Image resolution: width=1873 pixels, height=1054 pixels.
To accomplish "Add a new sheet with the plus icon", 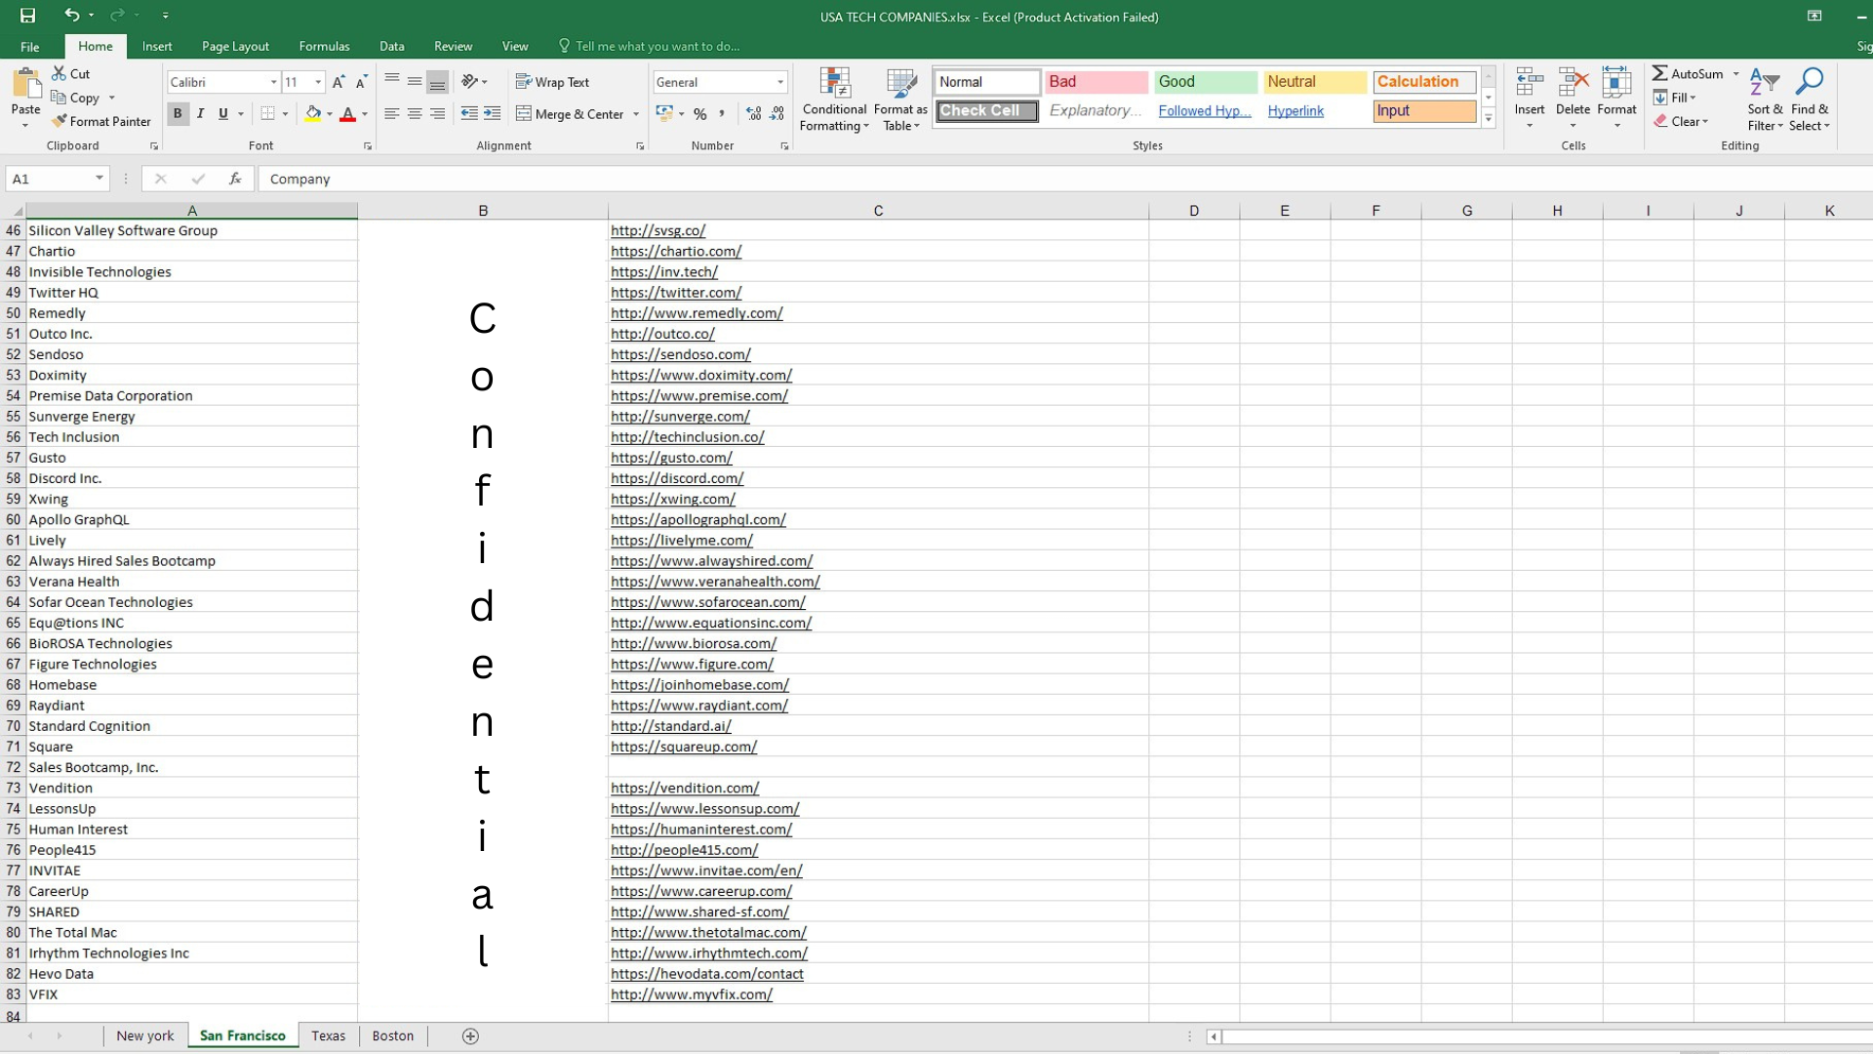I will [x=470, y=1036].
